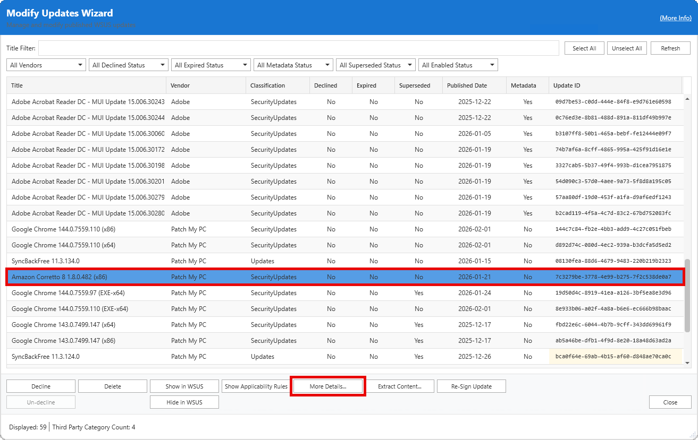Open More Details for selected update
This screenshot has width=698, height=440.
[x=327, y=386]
